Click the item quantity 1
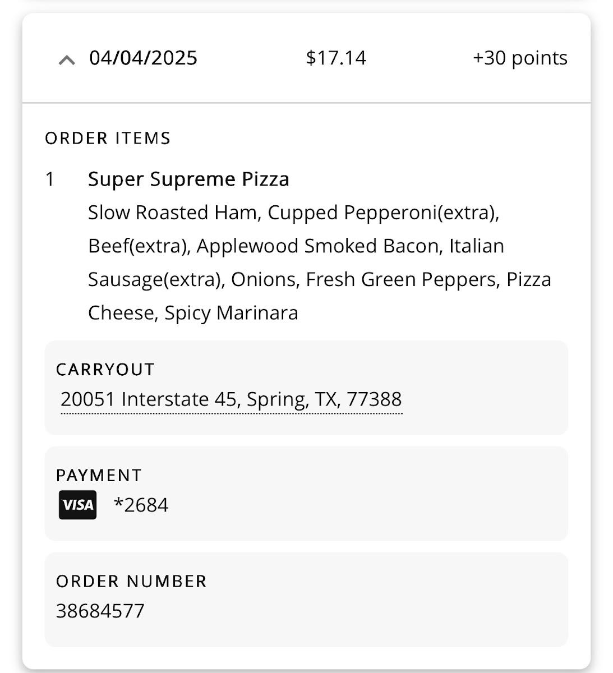 50,179
